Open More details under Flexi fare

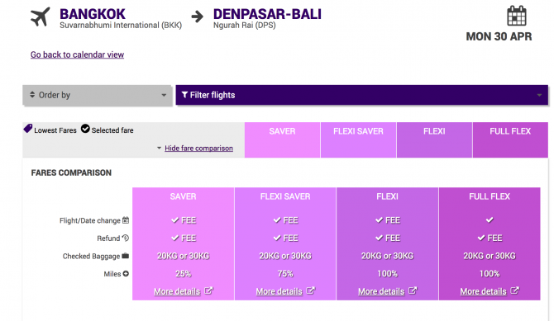click(381, 291)
